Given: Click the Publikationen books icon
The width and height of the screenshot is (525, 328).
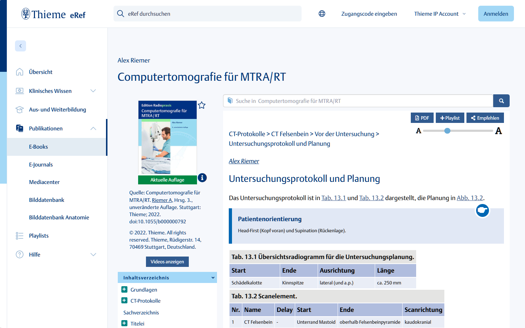Looking at the screenshot, I should click(20, 128).
